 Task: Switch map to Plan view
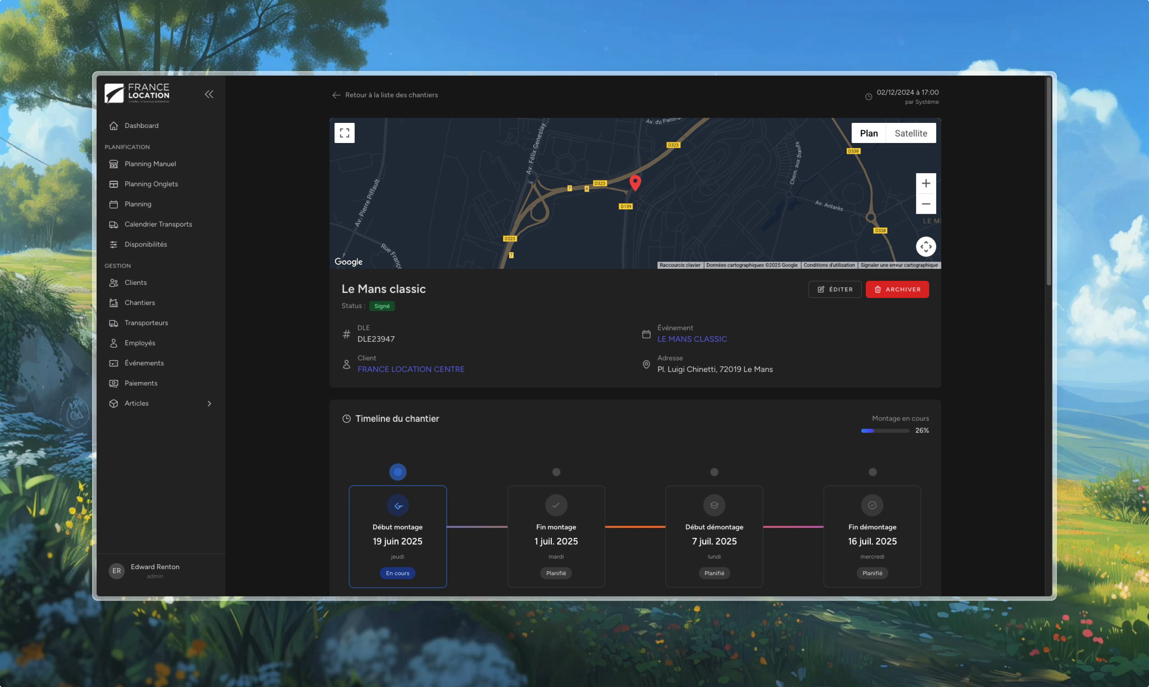[x=868, y=133]
